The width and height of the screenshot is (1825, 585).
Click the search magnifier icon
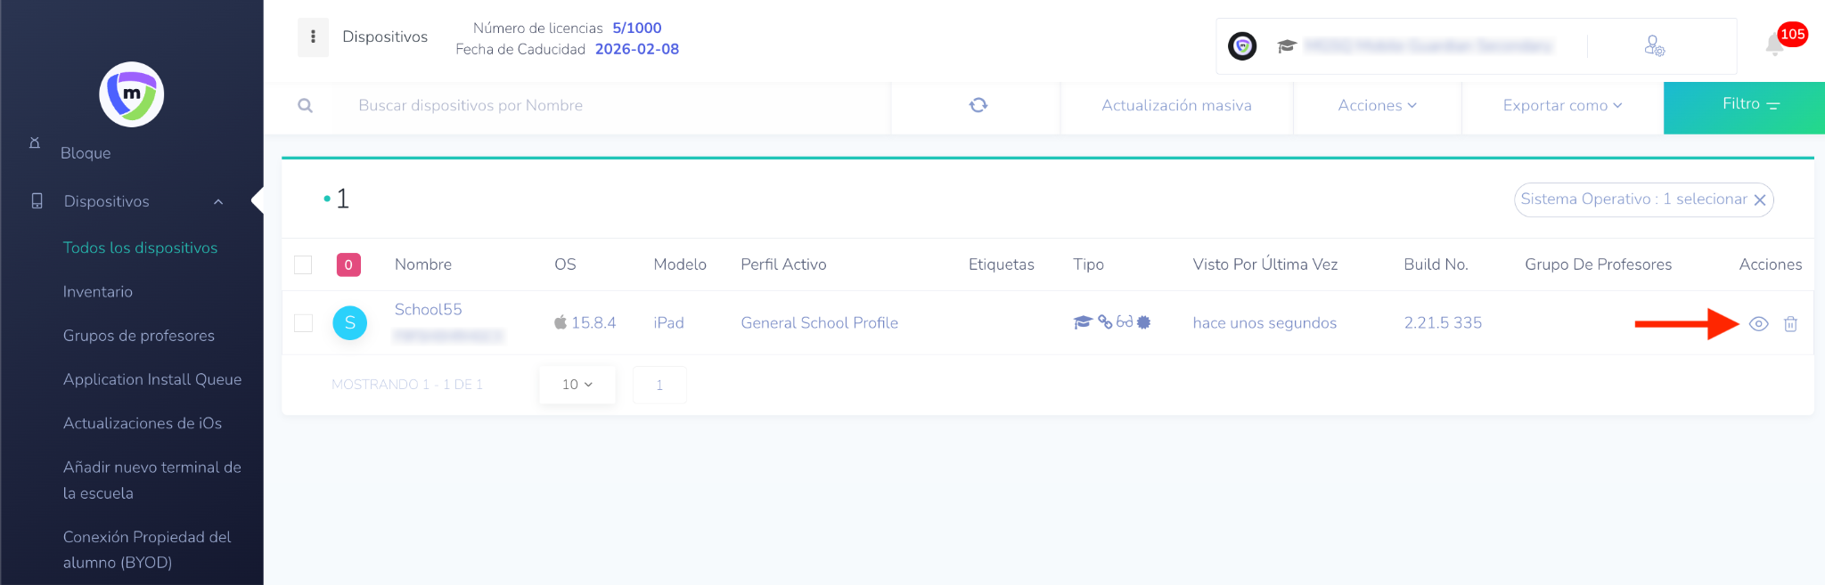click(x=306, y=106)
